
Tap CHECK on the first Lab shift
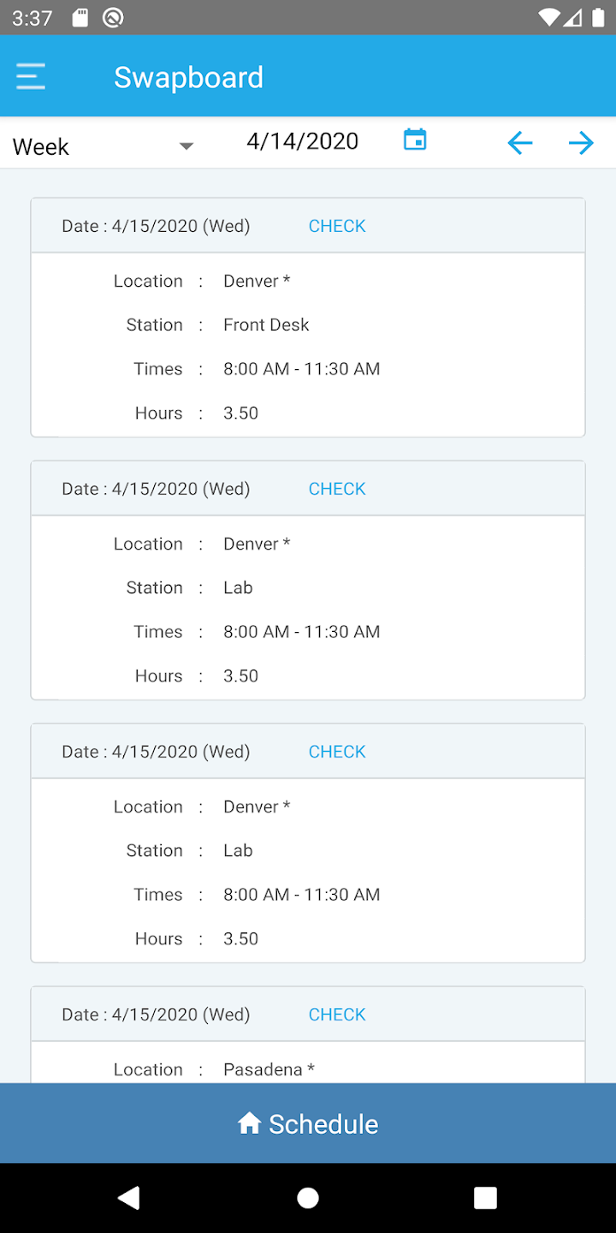[337, 489]
